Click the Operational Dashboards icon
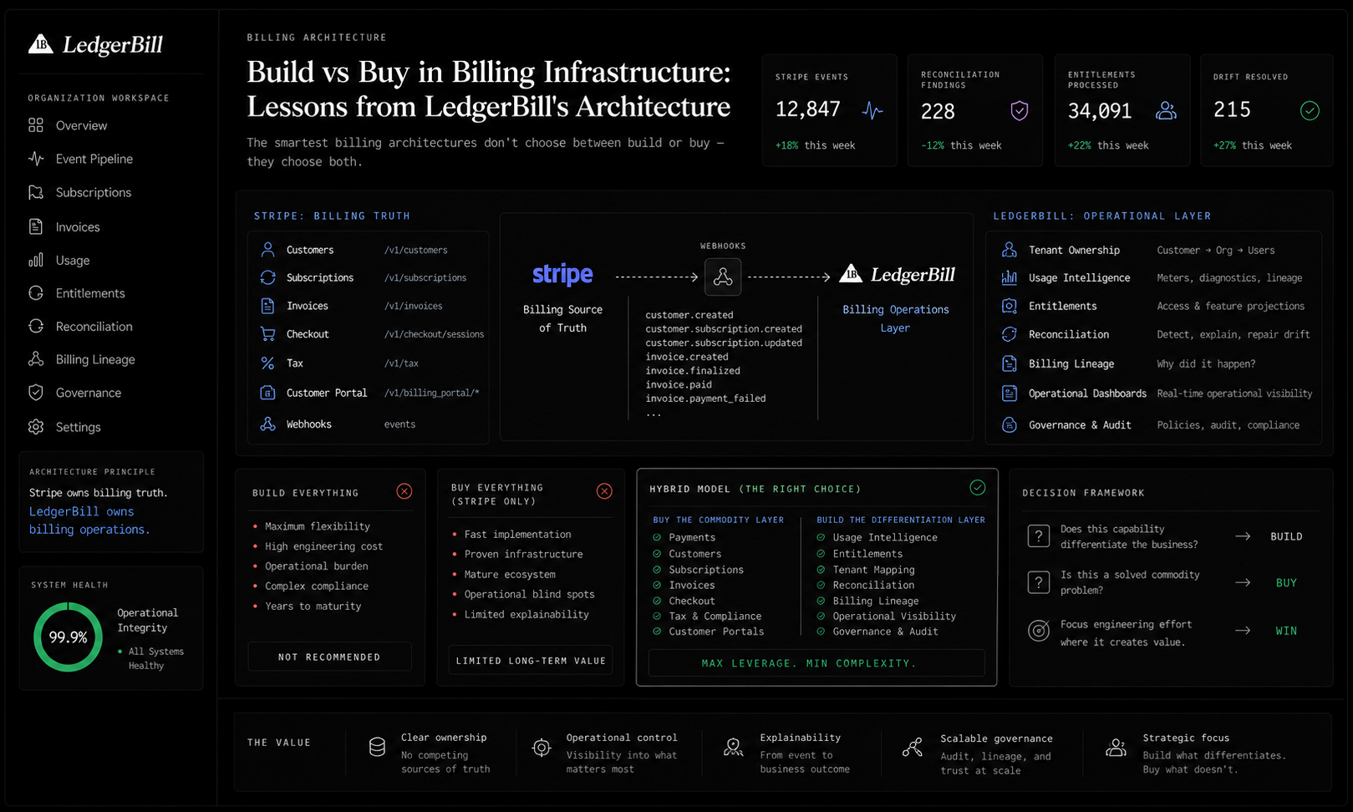 pyautogui.click(x=1010, y=393)
